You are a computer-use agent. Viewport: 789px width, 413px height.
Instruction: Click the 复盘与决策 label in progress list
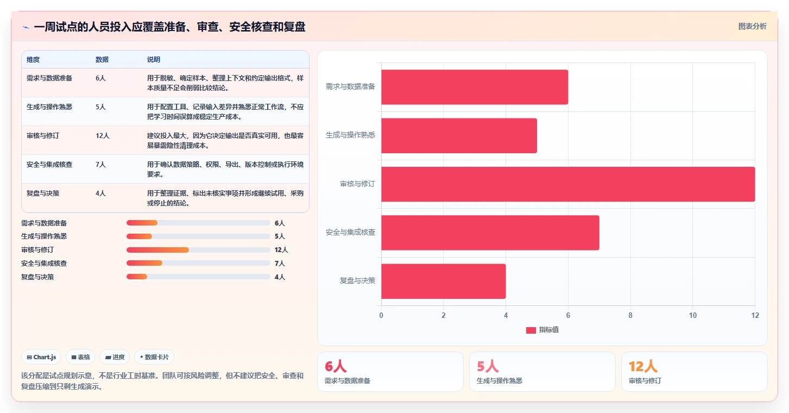coord(37,277)
